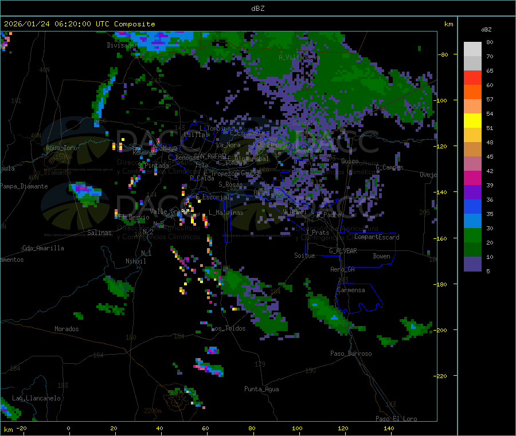
Task: Select the Lag.Llancanelo label
Action: [x=36, y=398]
